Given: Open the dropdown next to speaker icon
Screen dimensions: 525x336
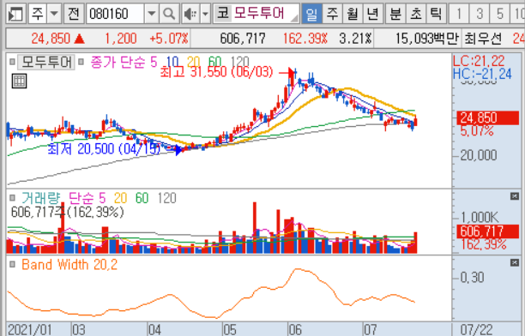Looking at the screenshot, I should click(x=205, y=14).
